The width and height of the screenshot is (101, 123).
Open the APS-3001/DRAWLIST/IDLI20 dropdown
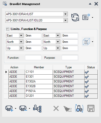pos(66,20)
